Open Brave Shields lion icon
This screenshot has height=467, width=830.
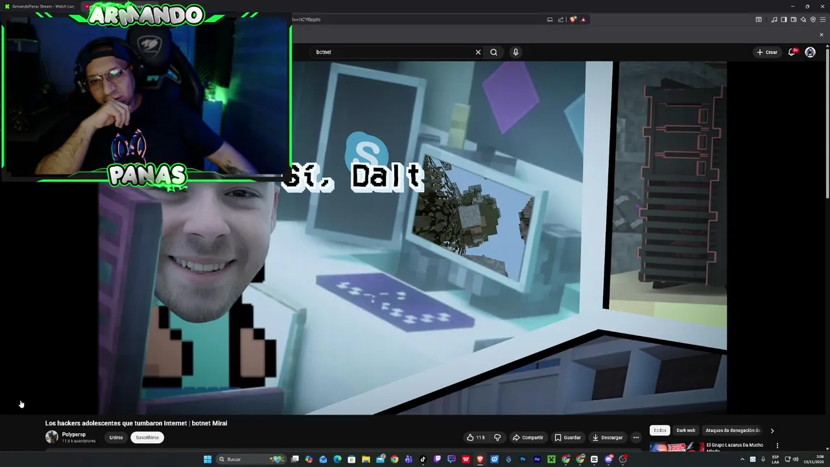click(573, 19)
